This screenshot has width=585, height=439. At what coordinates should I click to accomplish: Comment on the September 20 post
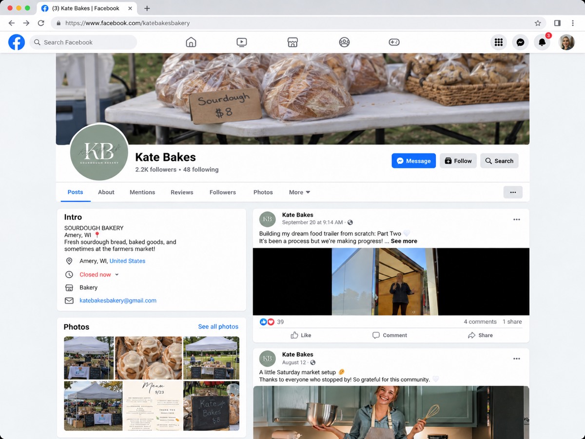coord(390,335)
